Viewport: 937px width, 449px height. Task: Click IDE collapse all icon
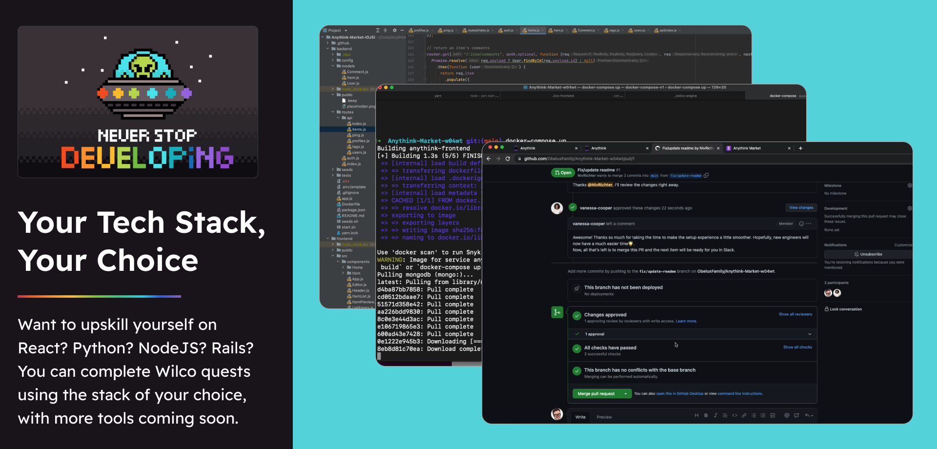pyautogui.click(x=385, y=30)
